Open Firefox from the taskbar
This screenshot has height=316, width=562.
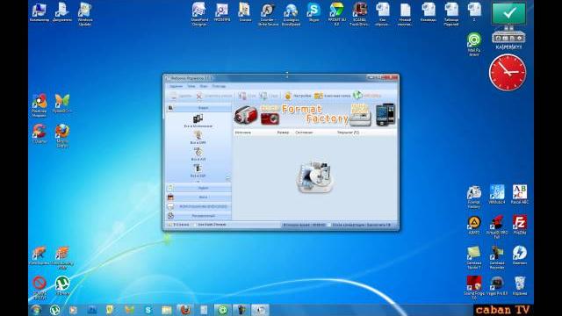coord(185,310)
